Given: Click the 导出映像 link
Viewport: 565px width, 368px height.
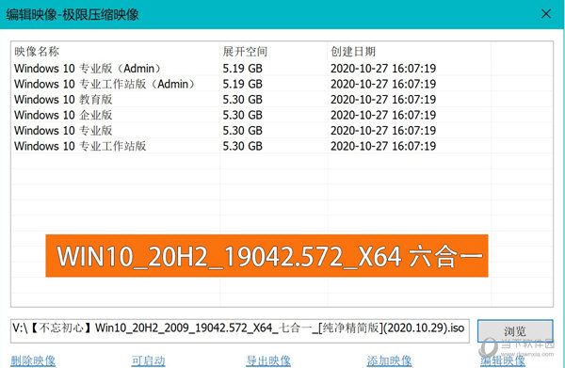Looking at the screenshot, I should (268, 360).
